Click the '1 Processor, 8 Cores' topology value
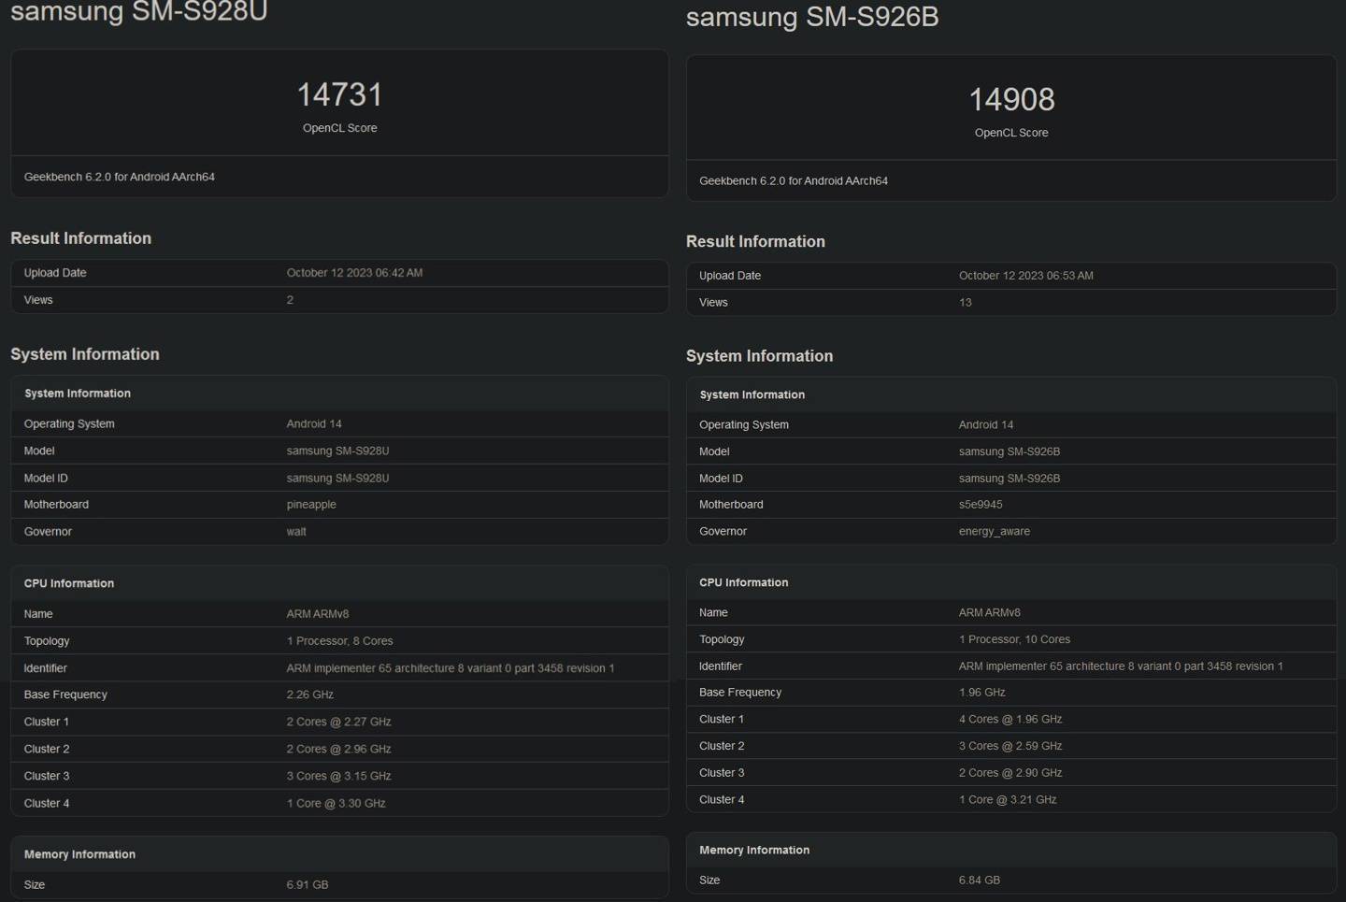The width and height of the screenshot is (1346, 902). click(339, 641)
